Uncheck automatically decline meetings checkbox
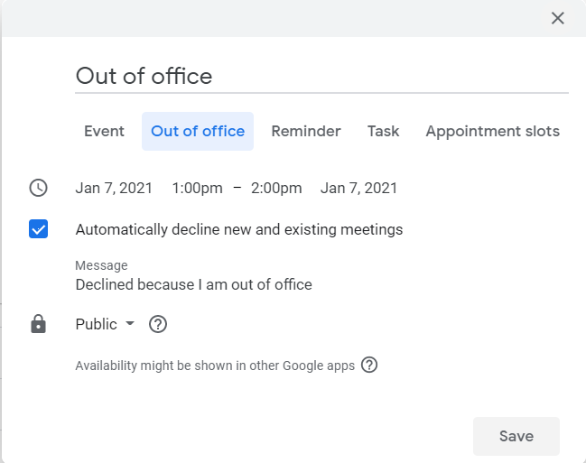Image resolution: width=586 pixels, height=463 pixels. tap(38, 229)
